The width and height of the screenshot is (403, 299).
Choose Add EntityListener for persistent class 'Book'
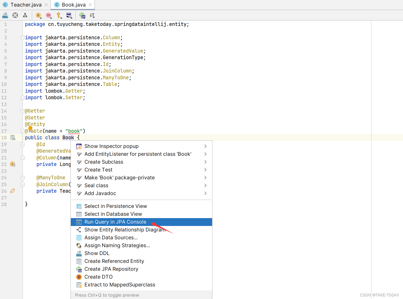pyautogui.click(x=141, y=154)
